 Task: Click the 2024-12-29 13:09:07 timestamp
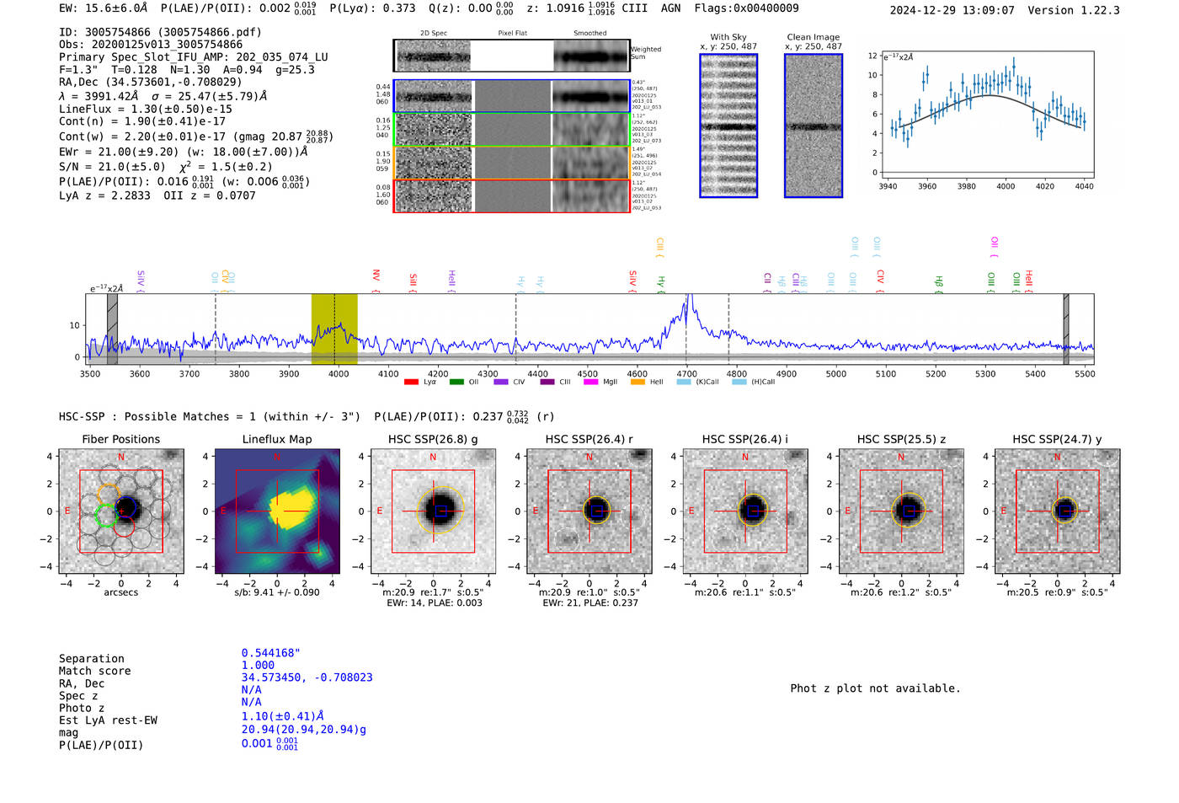[952, 10]
